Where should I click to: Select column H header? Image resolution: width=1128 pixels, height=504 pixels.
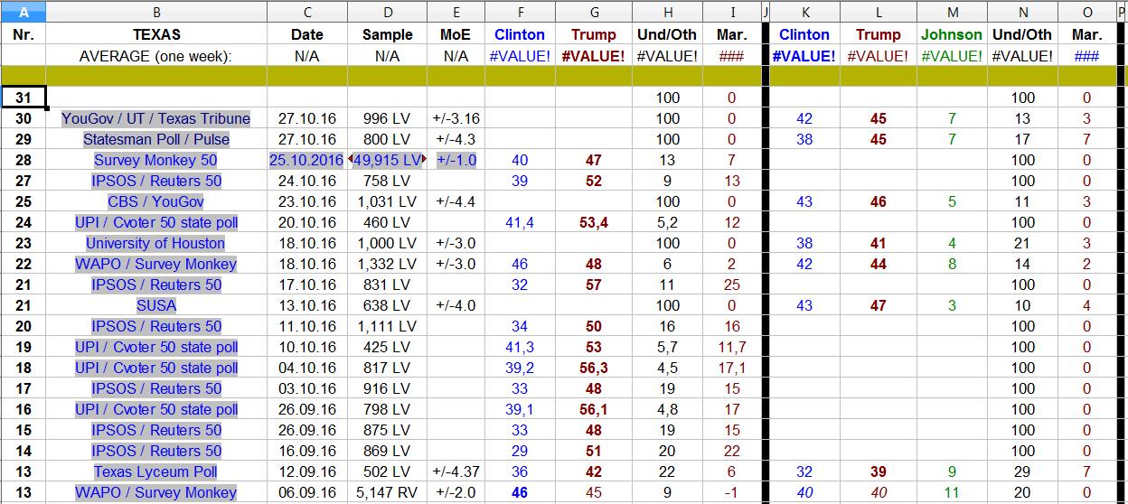[x=668, y=12]
